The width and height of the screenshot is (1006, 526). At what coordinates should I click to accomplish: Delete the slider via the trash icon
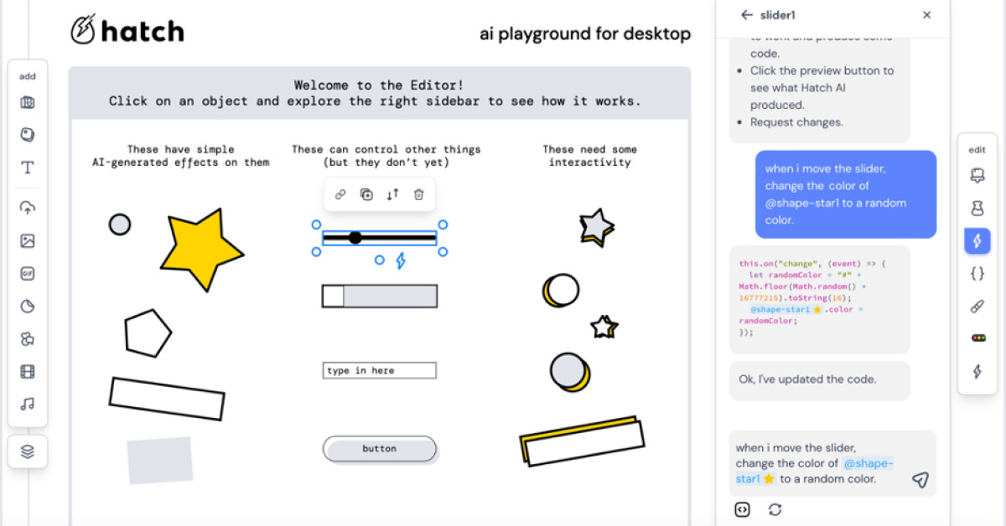coord(418,193)
